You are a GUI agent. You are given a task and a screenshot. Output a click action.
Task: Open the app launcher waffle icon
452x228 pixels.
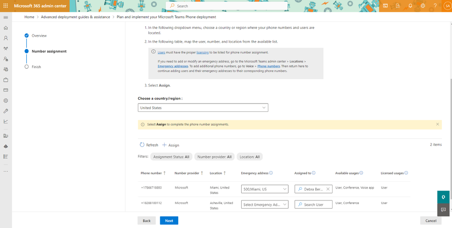click(5, 6)
